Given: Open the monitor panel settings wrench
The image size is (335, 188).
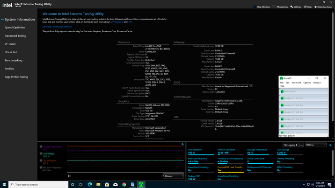Looking at the screenshot, I should tap(330, 145).
